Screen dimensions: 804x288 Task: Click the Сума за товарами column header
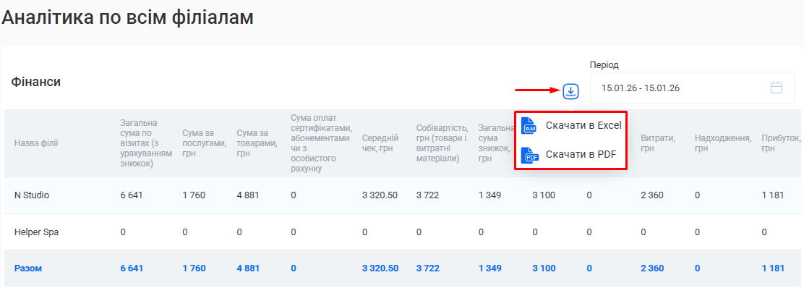click(x=257, y=143)
